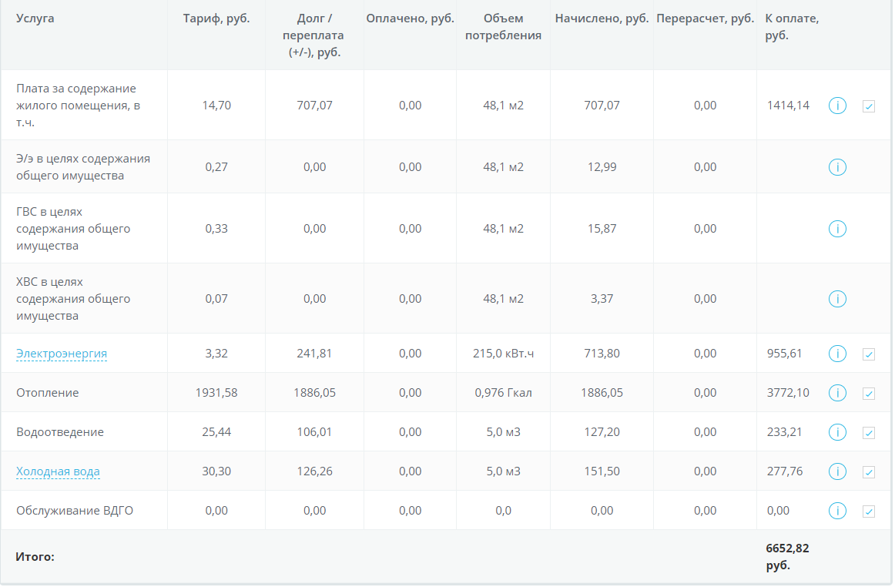The width and height of the screenshot is (895, 587).
Task: Toggle Отопление payment checkbox
Action: coord(869,394)
